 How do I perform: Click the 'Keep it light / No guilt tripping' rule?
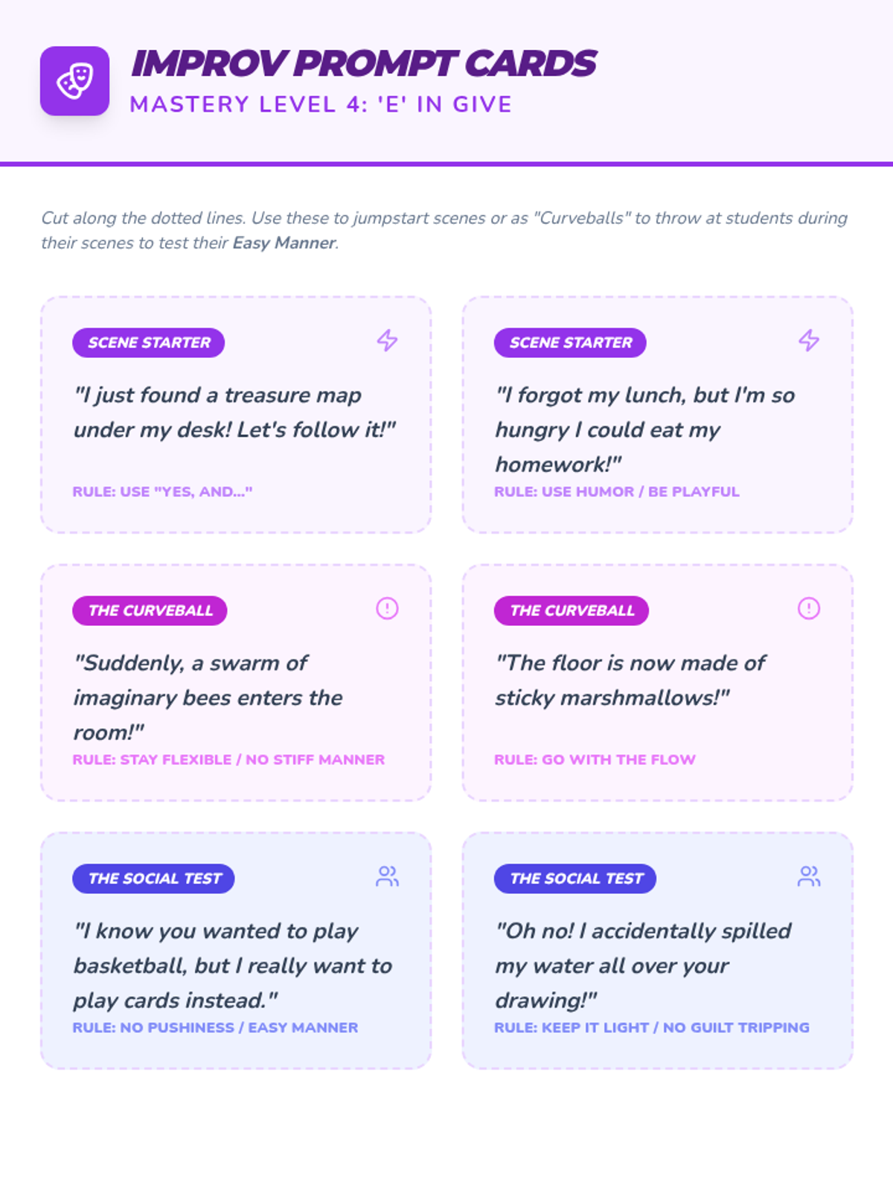click(652, 1027)
